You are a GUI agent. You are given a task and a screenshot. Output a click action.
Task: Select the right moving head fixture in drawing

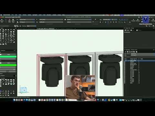point(110,70)
